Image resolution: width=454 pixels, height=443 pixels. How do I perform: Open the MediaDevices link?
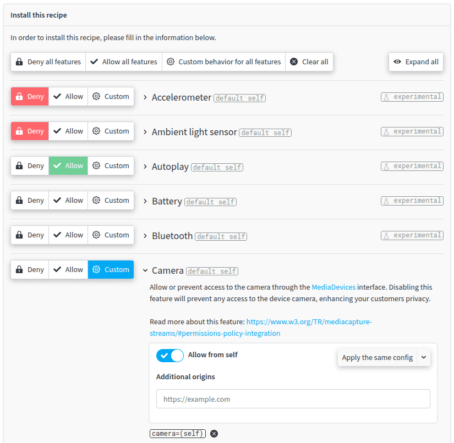coord(333,287)
